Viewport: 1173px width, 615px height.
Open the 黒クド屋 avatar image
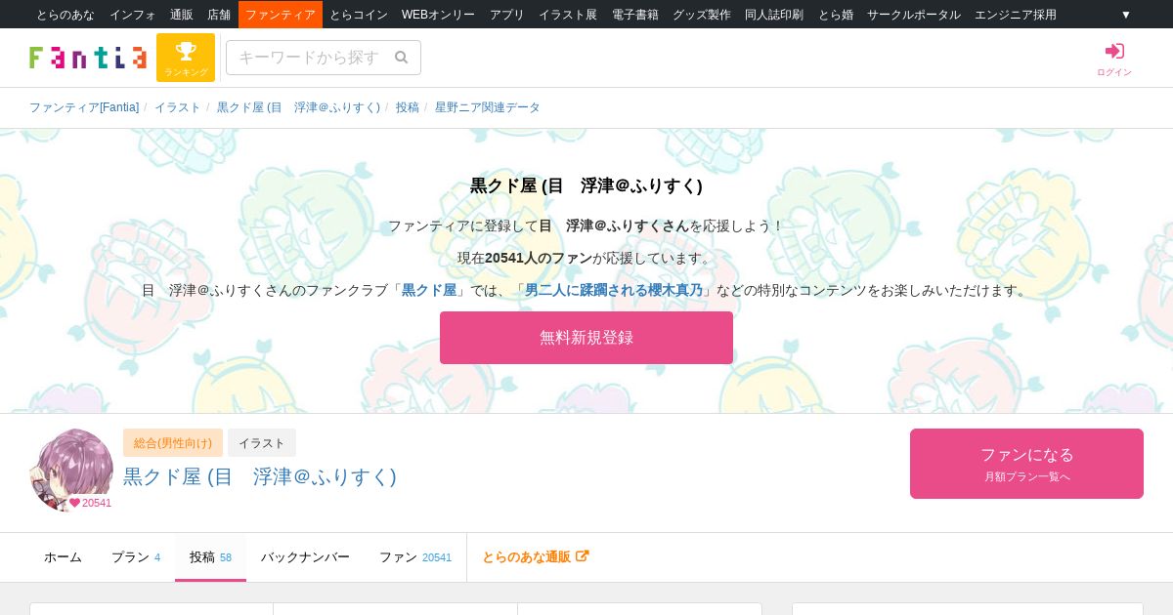71,471
